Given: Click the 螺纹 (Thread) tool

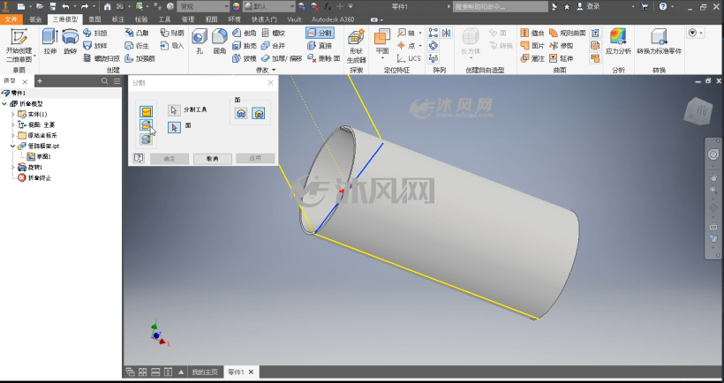Looking at the screenshot, I should pos(274,33).
